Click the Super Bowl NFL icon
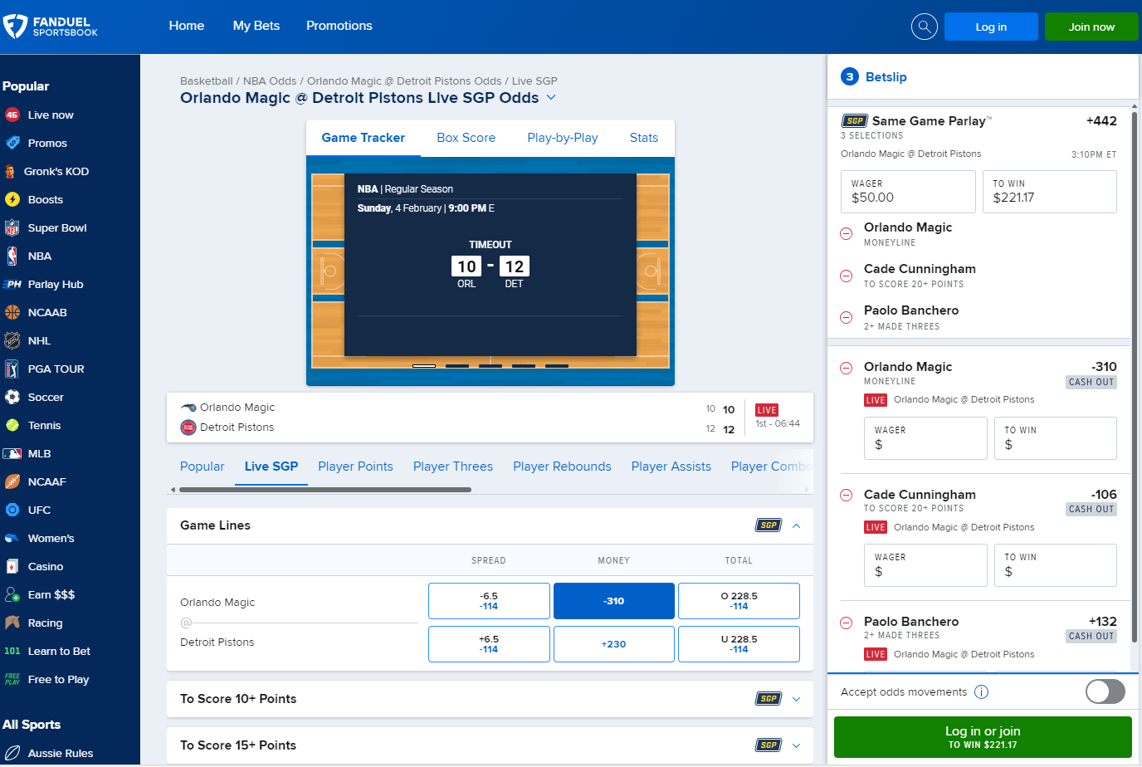This screenshot has width=1142, height=767. (12, 228)
